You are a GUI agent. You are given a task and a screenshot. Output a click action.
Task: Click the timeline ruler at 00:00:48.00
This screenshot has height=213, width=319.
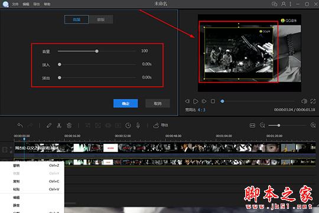[x=173, y=136]
